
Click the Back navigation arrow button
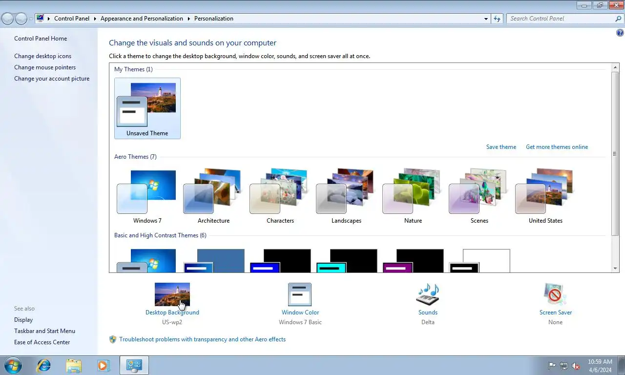(x=7, y=19)
